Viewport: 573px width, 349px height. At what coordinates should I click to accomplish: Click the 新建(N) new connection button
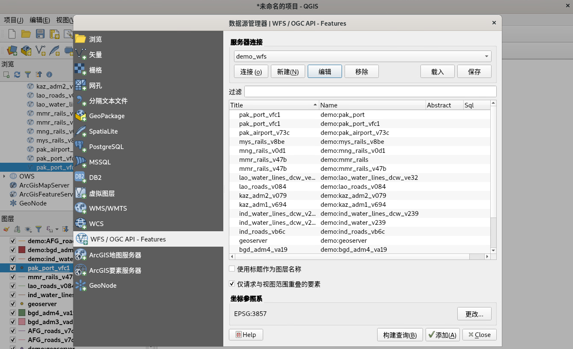(x=288, y=72)
